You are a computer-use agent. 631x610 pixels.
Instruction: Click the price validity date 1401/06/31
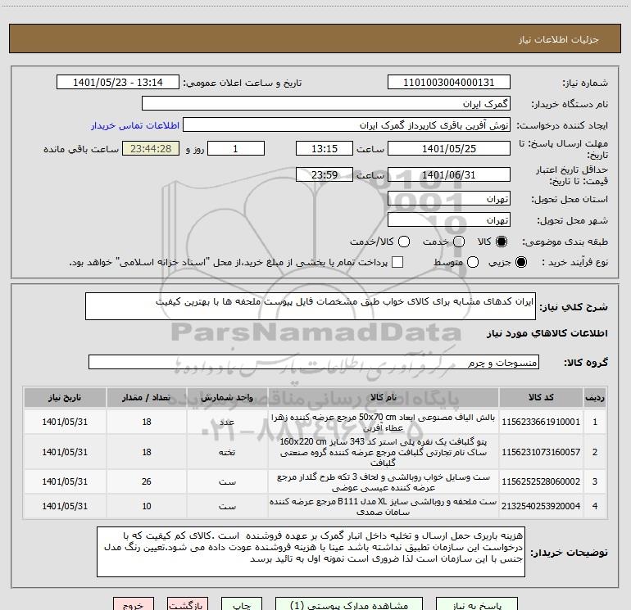[x=449, y=174]
